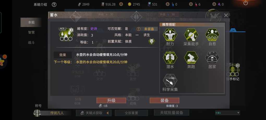266x120 pixels.
Task: Select the 耐力 stamina talent icon
Action: pos(170,35)
